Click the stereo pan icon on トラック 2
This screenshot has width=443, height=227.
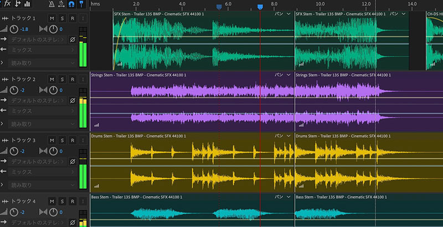point(43,90)
